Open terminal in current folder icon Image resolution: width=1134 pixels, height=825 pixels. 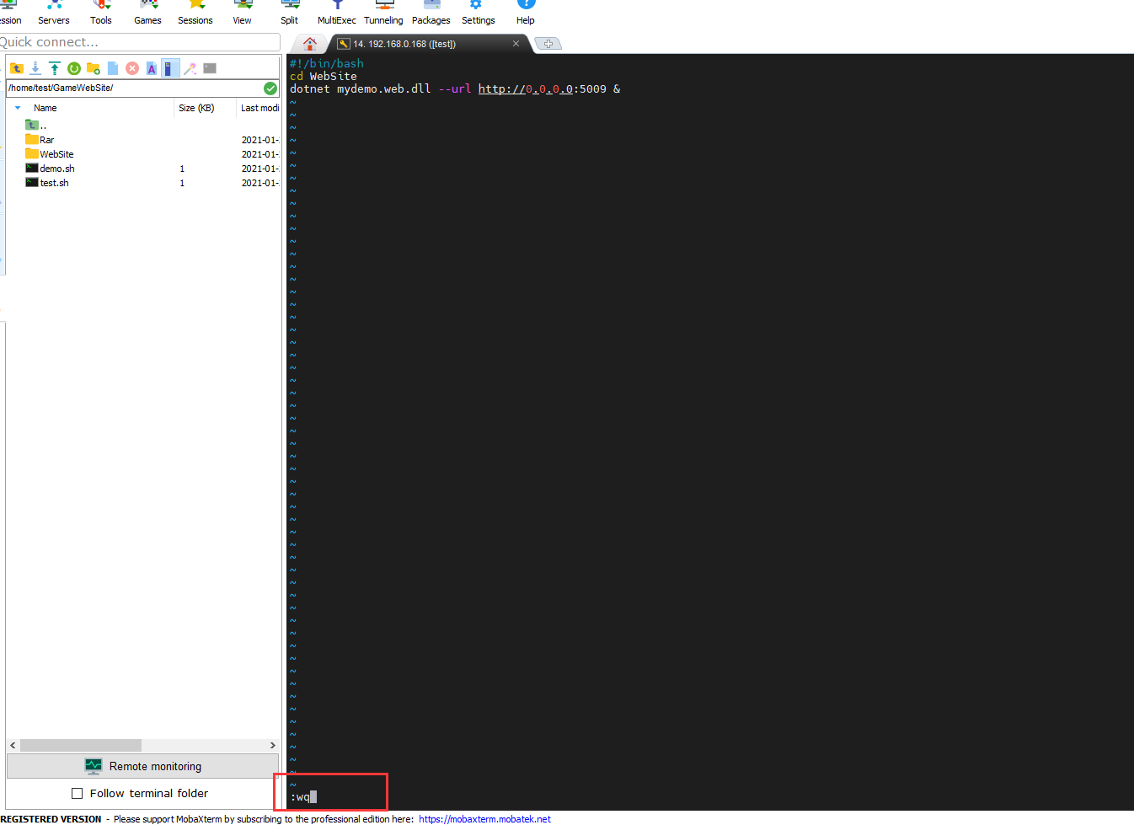210,68
